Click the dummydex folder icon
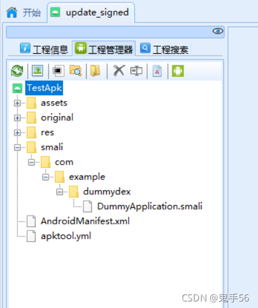258x308 pixels. [74, 192]
